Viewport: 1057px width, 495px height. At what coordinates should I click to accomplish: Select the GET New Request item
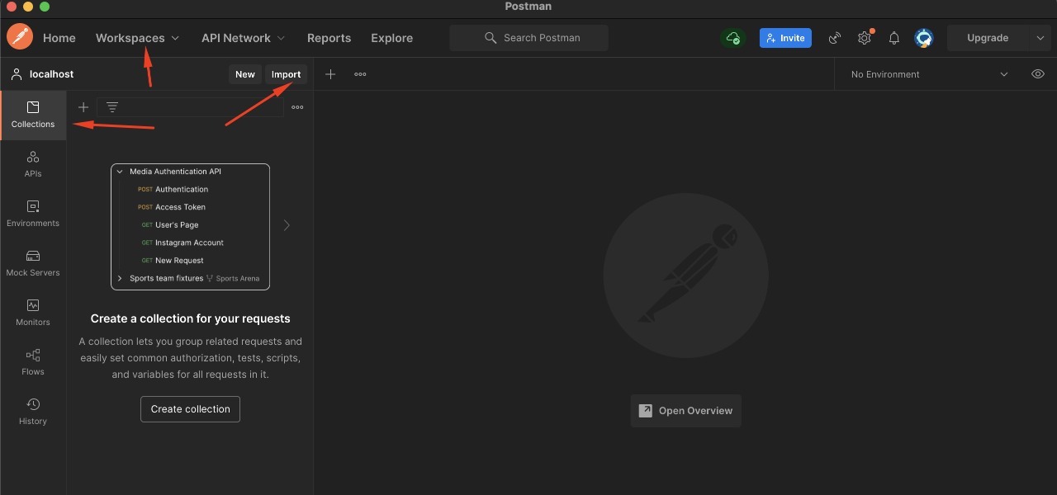(172, 261)
